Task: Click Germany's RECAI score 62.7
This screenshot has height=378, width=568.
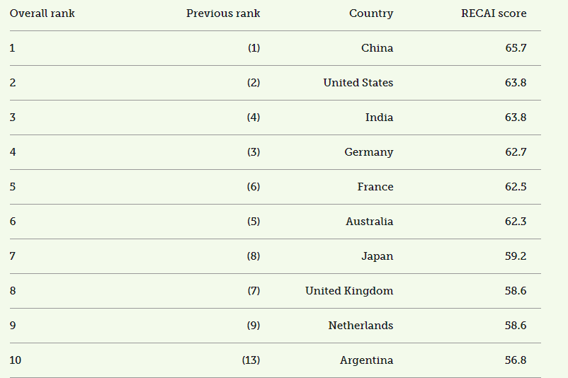Action: [x=516, y=152]
